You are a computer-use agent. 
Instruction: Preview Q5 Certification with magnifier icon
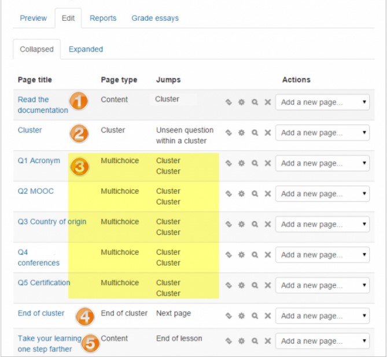[255, 286]
